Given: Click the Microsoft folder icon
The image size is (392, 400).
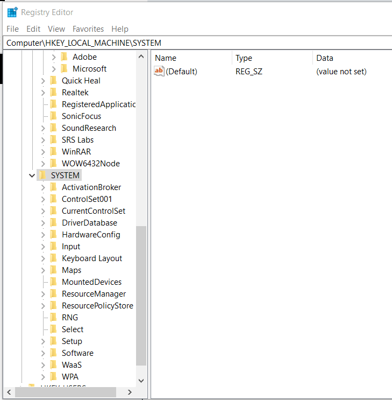Looking at the screenshot, I should click(x=64, y=68).
